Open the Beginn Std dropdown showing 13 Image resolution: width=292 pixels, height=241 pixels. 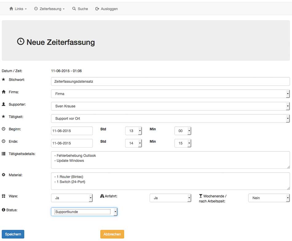pyautogui.click(x=133, y=131)
